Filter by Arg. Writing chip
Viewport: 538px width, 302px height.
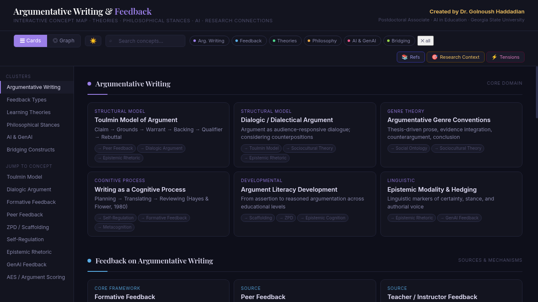pyautogui.click(x=209, y=41)
